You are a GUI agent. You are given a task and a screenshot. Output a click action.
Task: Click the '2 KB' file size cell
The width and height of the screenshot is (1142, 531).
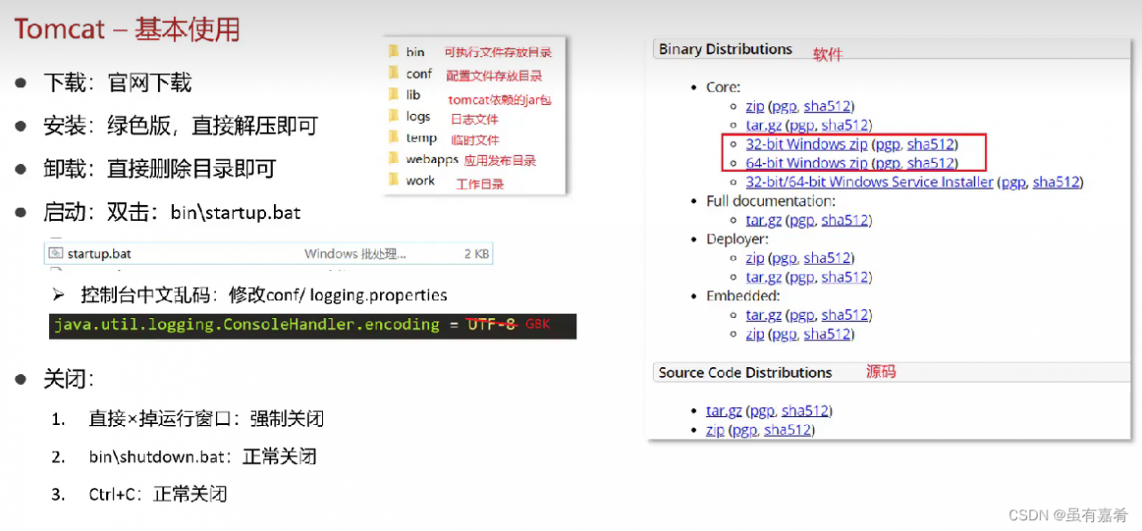pos(476,254)
